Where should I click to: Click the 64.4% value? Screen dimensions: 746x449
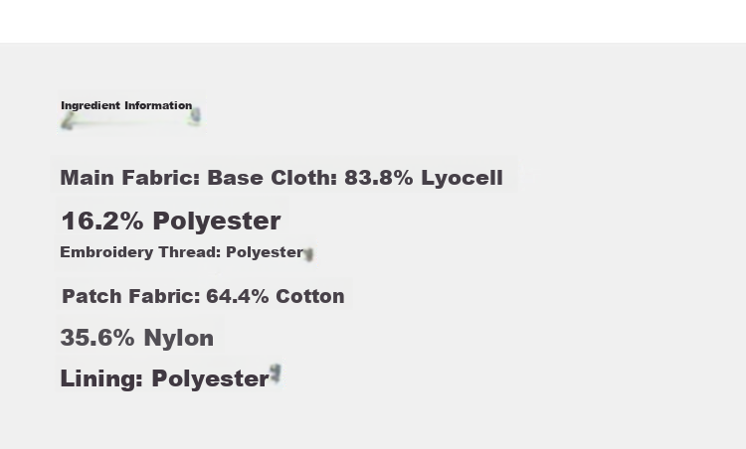click(x=238, y=296)
